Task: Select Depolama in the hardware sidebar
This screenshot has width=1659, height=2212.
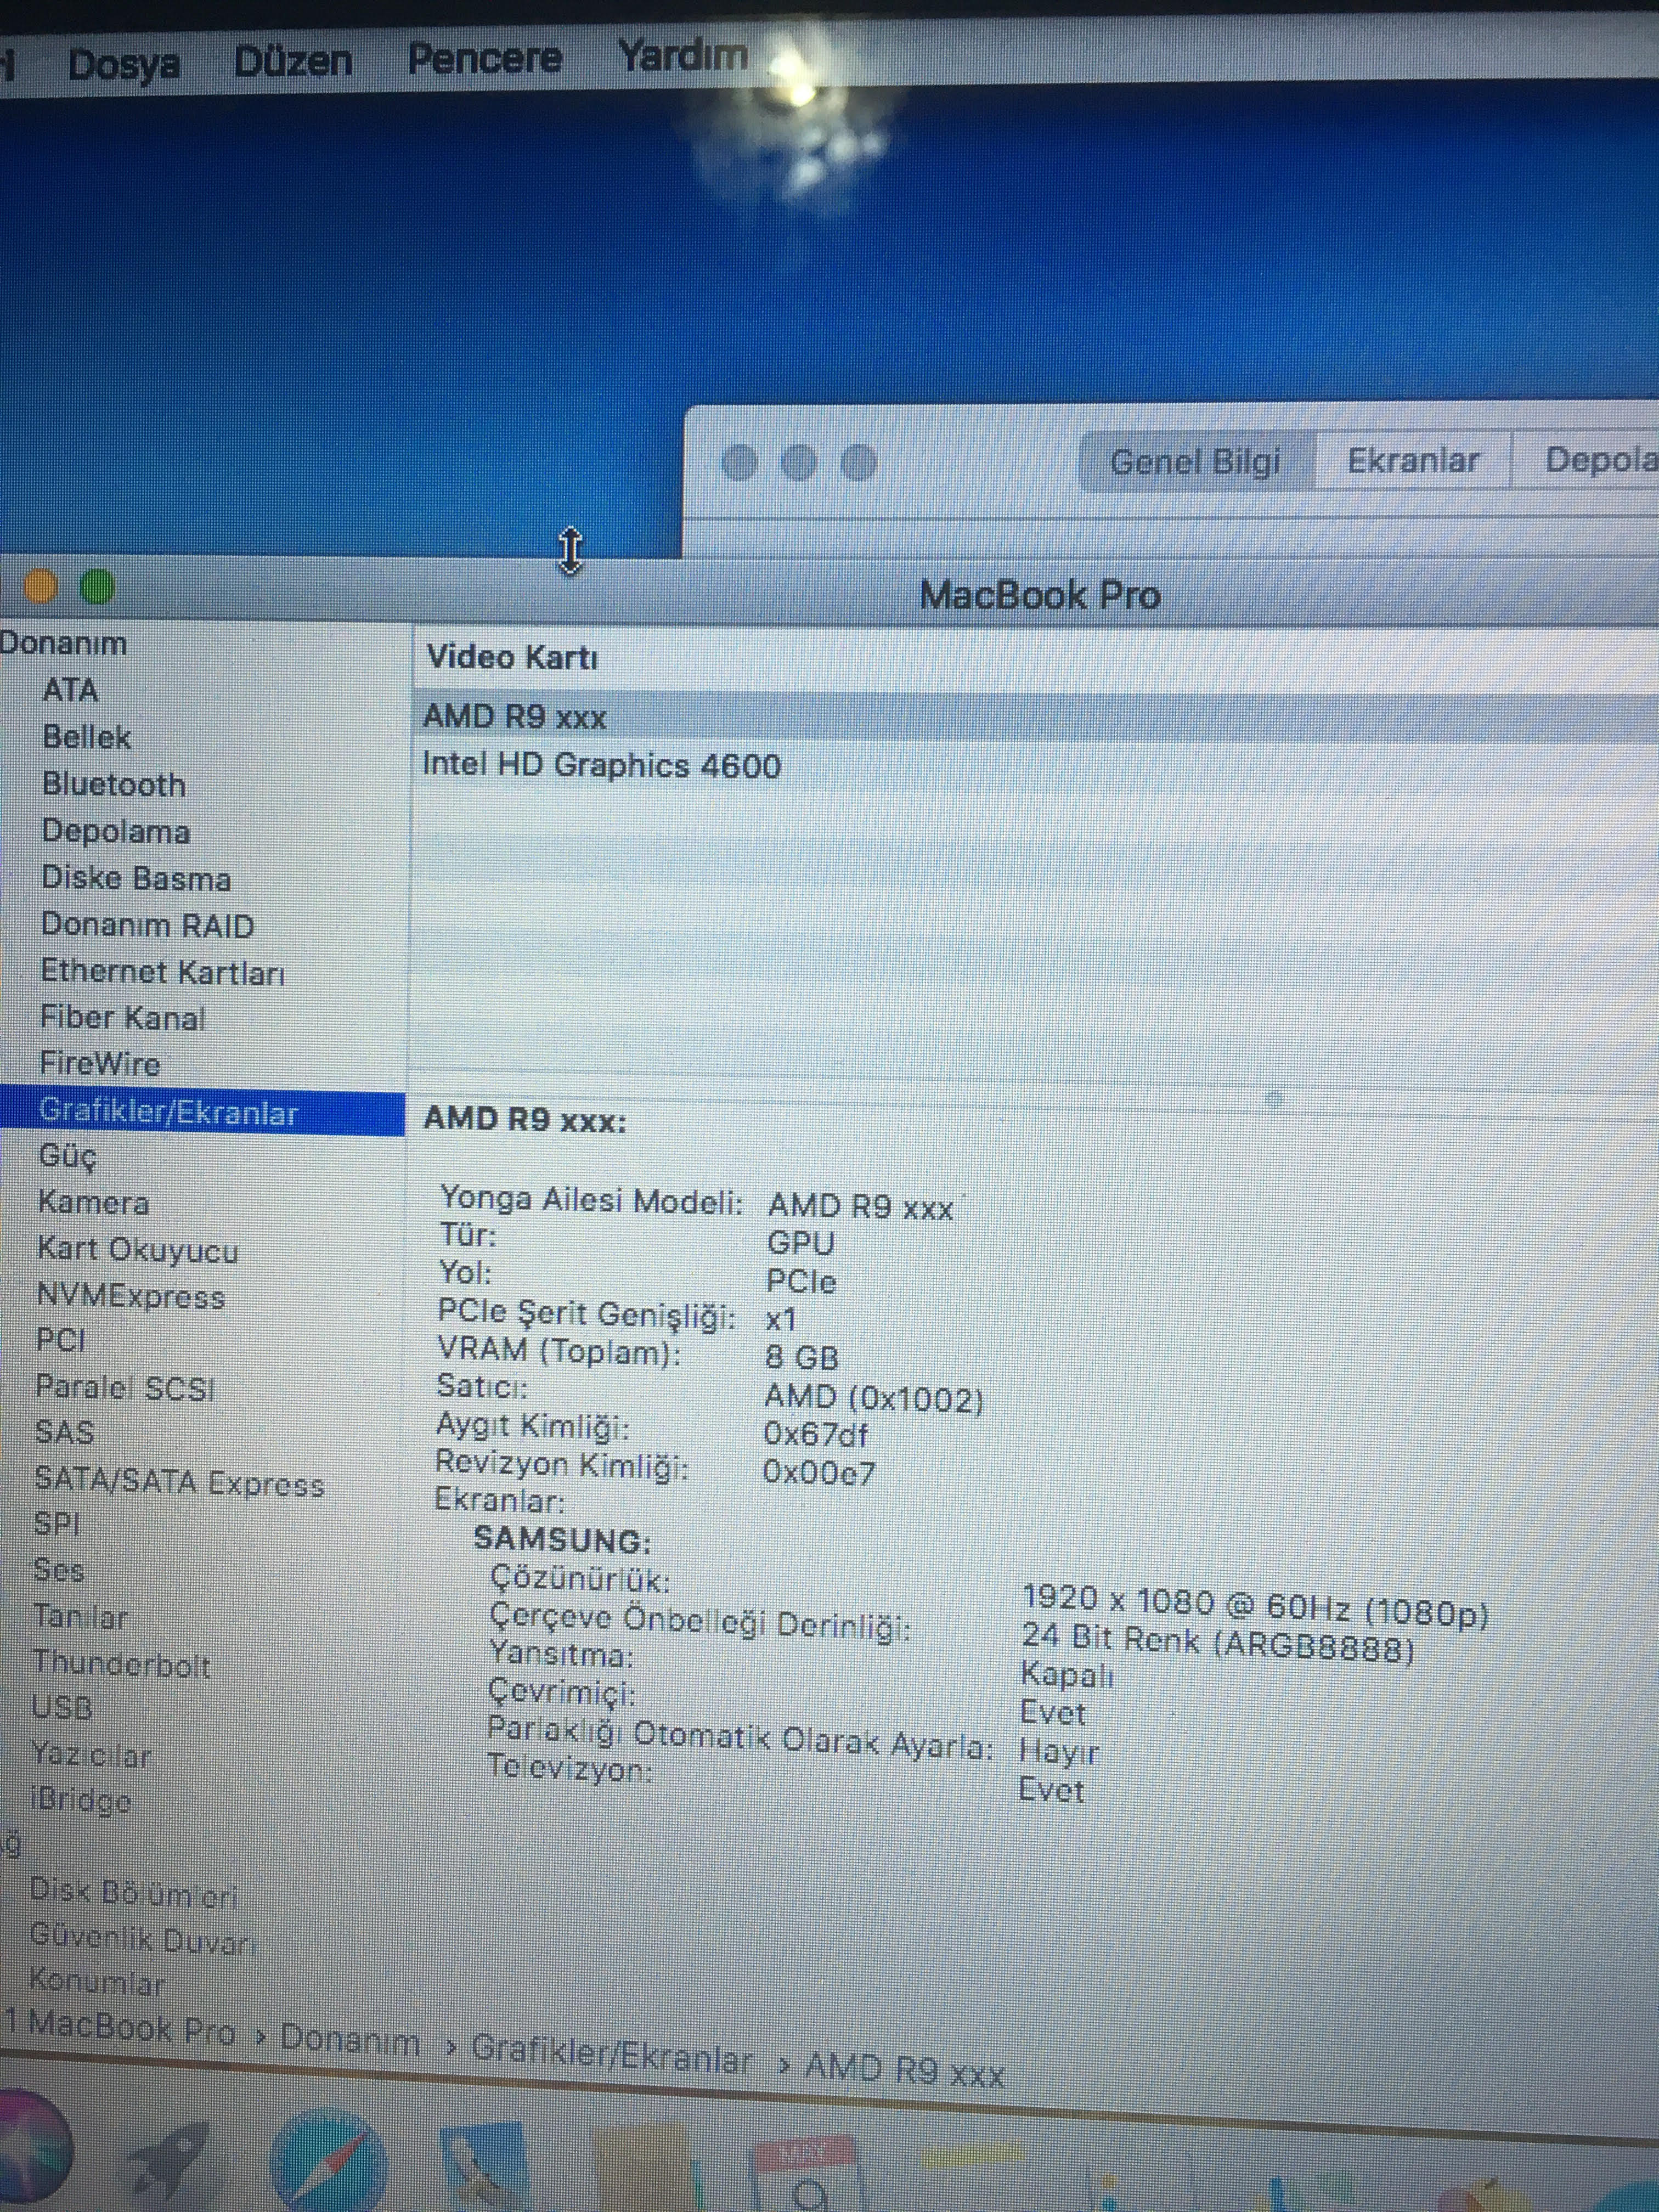Action: click(115, 831)
